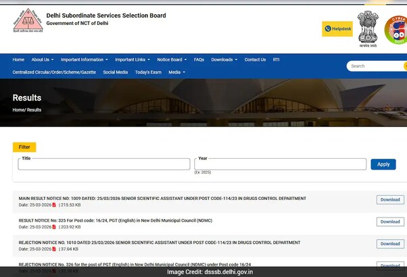Click the Search field in navigation bar
This screenshot has height=277, width=407.
(x=377, y=66)
